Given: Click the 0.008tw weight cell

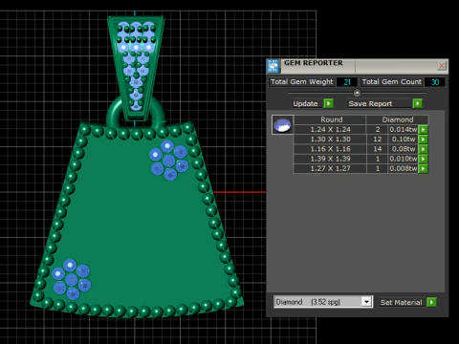Looking at the screenshot, I should 403,168.
